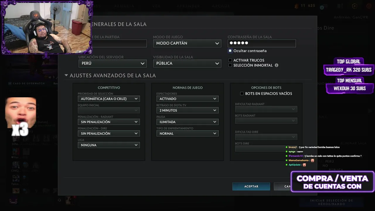This screenshot has width=375, height=211.
Task: Check Bots en espacios vacíos
Action: pos(242,93)
